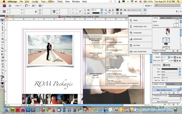Select Basic Graphics Frame highlighted object style
Image resolution: width=182 pixels, height=114 pixels.
click(x=166, y=90)
